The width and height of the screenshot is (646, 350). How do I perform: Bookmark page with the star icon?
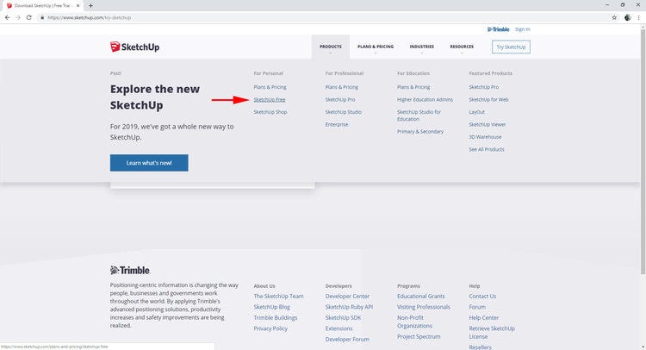tap(614, 18)
